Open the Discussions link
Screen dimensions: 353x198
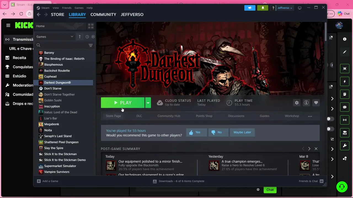pos(236,116)
